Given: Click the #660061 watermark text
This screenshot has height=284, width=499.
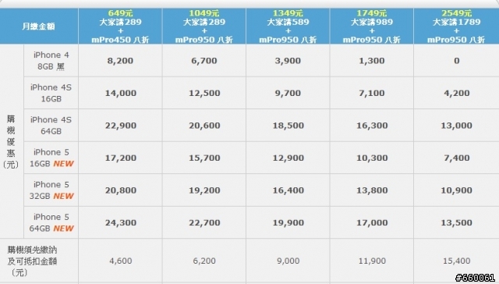Looking at the screenshot, I should (x=475, y=278).
